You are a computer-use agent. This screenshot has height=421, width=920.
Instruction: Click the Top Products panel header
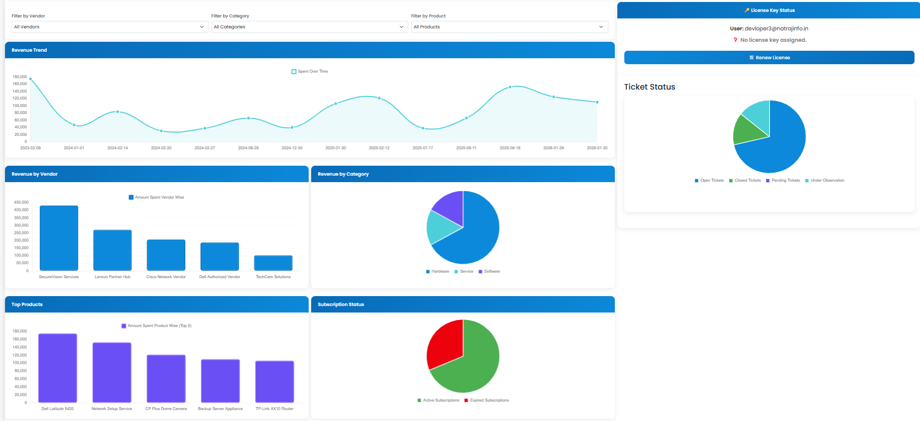[x=157, y=305]
